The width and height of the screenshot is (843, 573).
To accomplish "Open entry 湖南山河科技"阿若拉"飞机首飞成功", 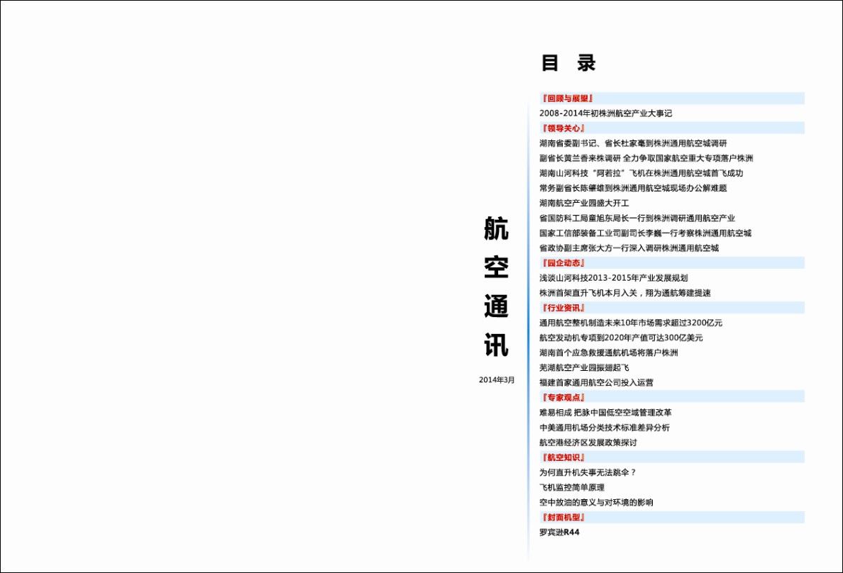I will (641, 173).
